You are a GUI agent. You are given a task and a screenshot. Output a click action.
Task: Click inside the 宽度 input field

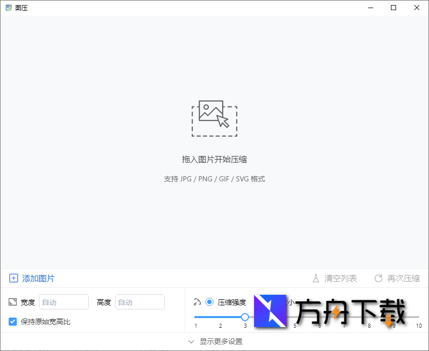(x=63, y=302)
